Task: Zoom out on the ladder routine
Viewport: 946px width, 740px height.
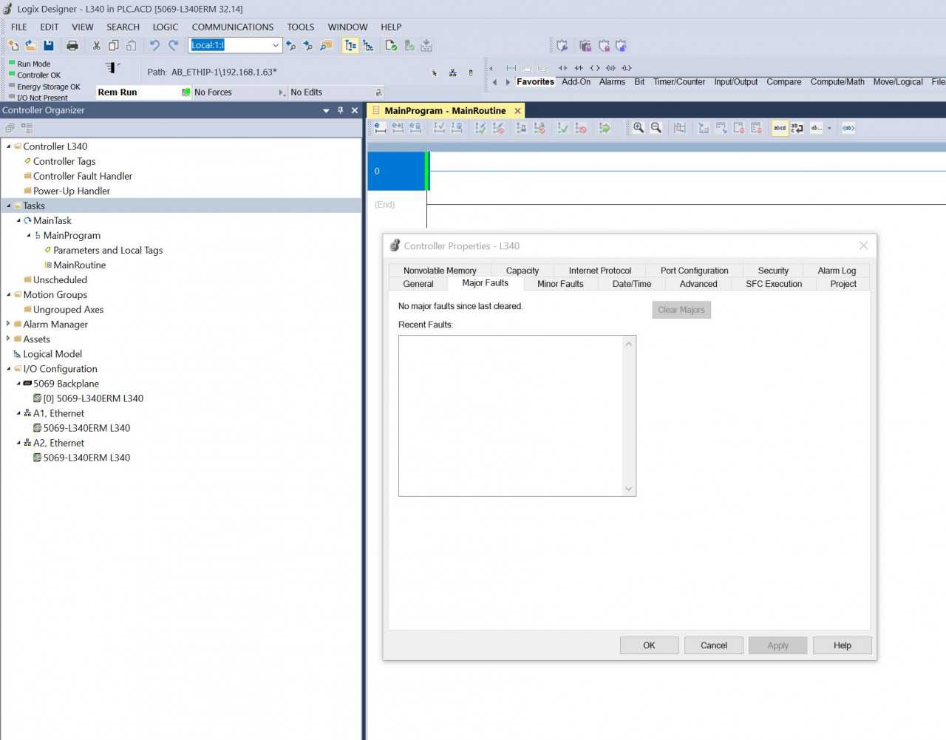Action: tap(656, 128)
